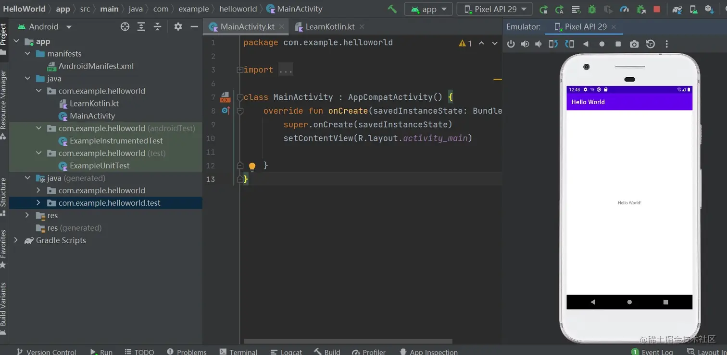Expand Gradle Scripts node
This screenshot has height=355, width=727.
(16, 240)
